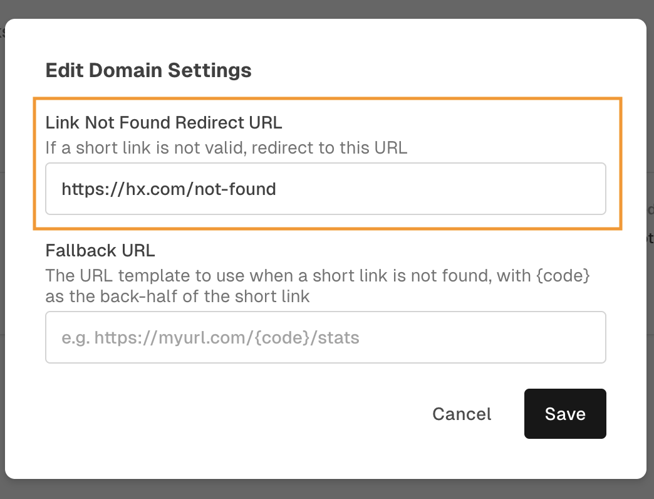Click the 'redirect to this URL' help text
The width and height of the screenshot is (654, 499).
[330, 148]
